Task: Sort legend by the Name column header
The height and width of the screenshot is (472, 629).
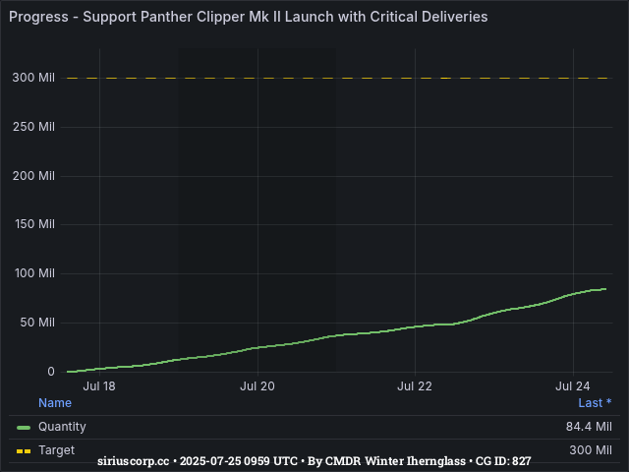Action: point(55,402)
